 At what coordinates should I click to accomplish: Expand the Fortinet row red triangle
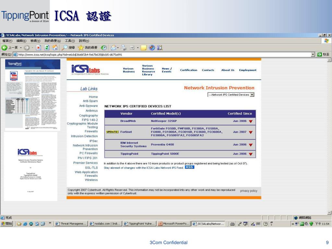(x=251, y=132)
